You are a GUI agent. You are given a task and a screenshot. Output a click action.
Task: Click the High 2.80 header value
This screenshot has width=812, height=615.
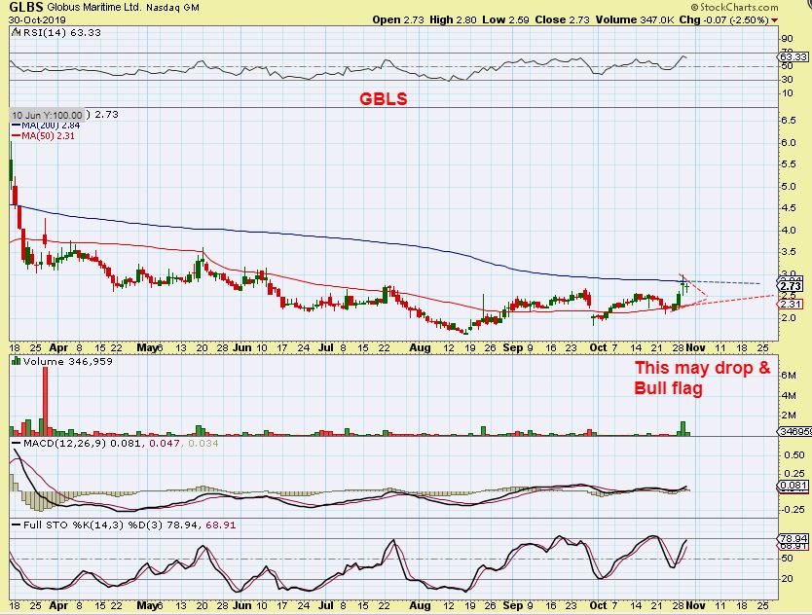pos(453,19)
